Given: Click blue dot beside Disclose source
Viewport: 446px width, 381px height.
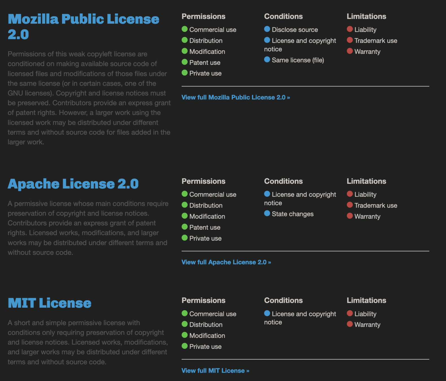Looking at the screenshot, I should coord(267,29).
